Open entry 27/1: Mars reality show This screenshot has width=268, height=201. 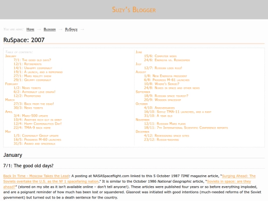[32, 76]
